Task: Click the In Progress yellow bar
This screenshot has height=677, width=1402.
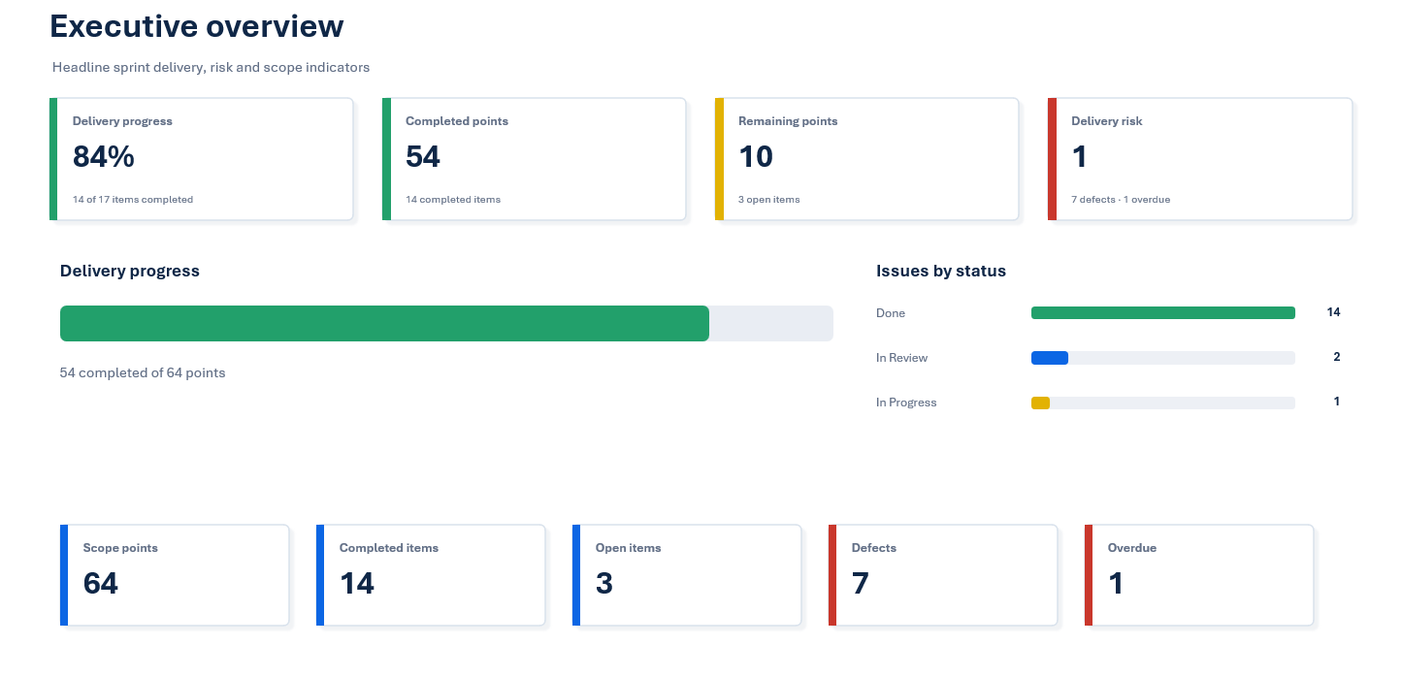Action: pos(1040,403)
